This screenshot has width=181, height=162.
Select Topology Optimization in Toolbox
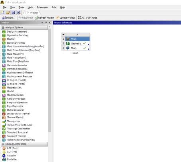click(x=18, y=129)
